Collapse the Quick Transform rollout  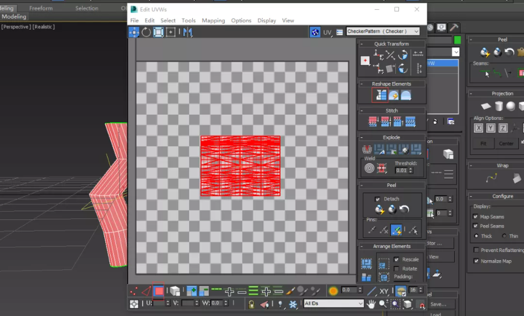point(391,44)
